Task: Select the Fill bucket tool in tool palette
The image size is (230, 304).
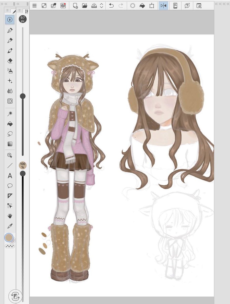Action: point(10,124)
